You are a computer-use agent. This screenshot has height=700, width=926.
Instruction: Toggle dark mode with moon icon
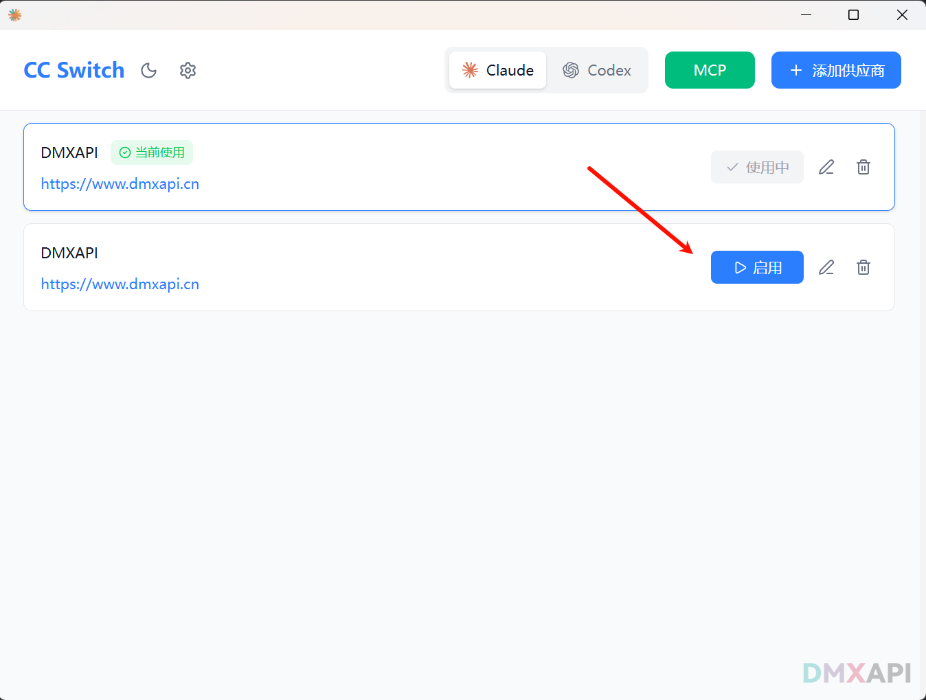pyautogui.click(x=149, y=70)
